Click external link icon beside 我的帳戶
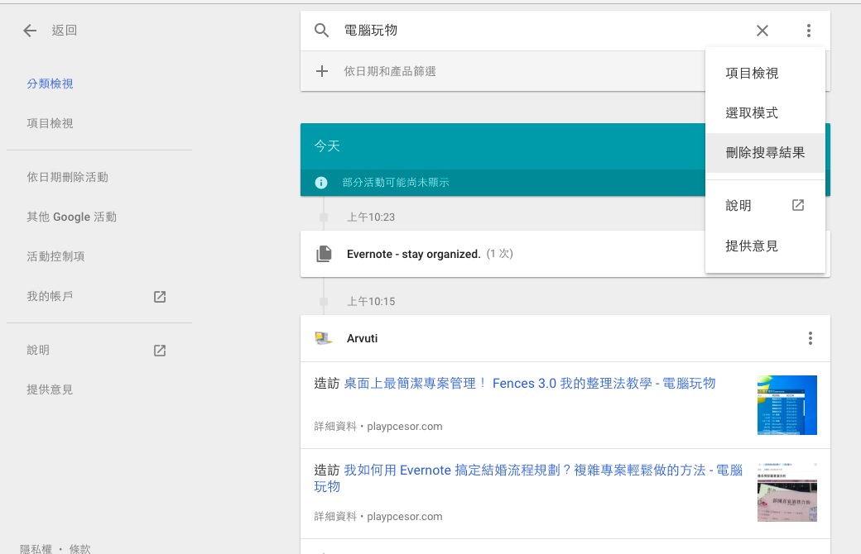The image size is (861, 554). pyautogui.click(x=160, y=297)
